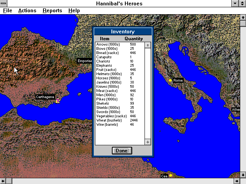Click the yellow Cea city marker
Screen dimensions: 246x184
[x=171, y=176]
